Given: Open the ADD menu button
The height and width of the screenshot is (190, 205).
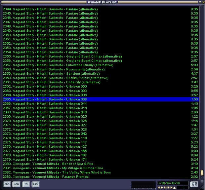Looking at the screenshot, I should click(x=7, y=184).
